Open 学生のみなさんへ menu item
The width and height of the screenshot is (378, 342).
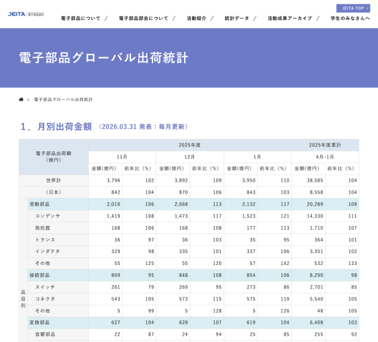(x=350, y=18)
